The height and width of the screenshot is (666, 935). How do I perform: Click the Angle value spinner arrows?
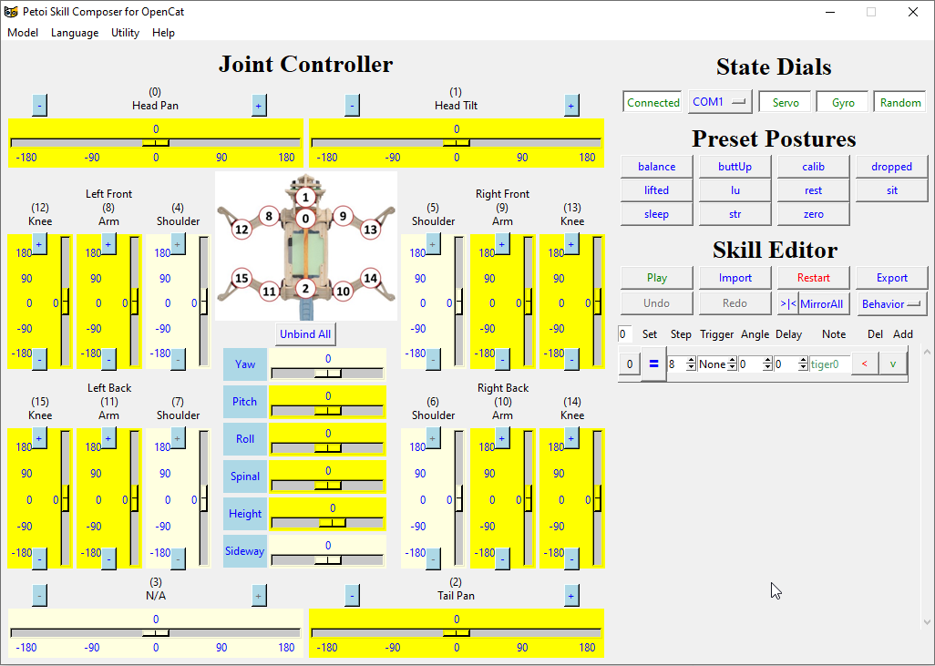(767, 364)
